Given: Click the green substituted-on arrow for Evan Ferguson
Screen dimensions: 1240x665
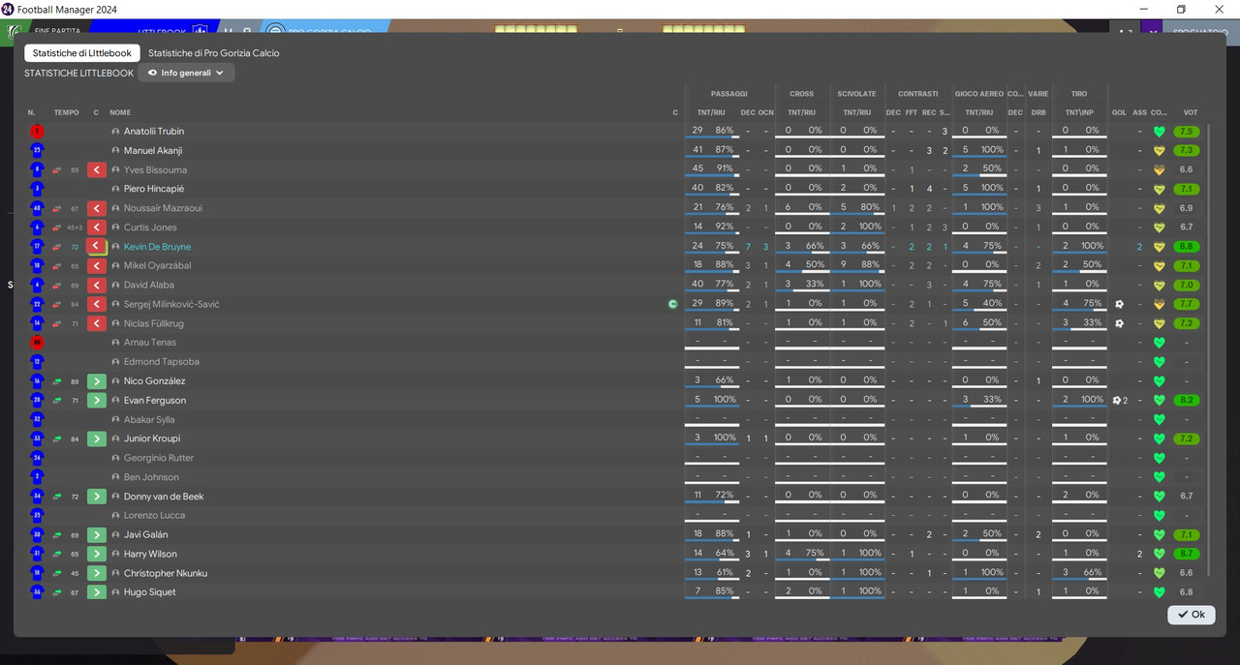Looking at the screenshot, I should click(x=96, y=401).
